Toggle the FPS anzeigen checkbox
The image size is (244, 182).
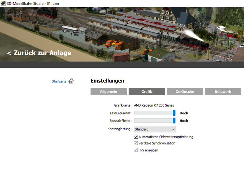point(136,150)
